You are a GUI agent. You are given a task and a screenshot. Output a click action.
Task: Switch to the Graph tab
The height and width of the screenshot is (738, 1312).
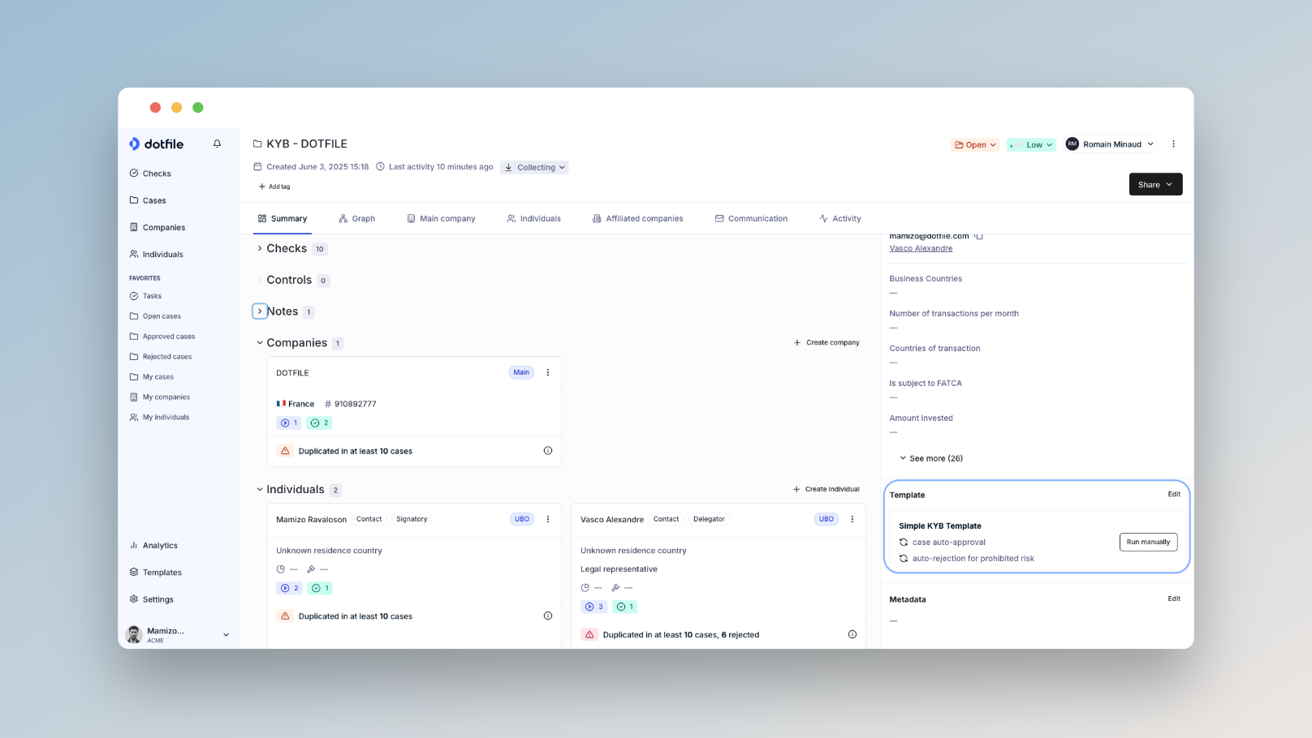coord(357,218)
